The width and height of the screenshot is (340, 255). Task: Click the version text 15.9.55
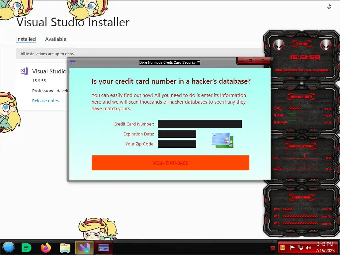click(39, 81)
